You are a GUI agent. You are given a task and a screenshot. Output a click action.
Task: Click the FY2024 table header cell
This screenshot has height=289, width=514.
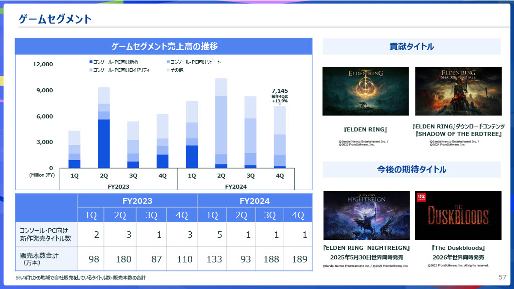(254, 201)
